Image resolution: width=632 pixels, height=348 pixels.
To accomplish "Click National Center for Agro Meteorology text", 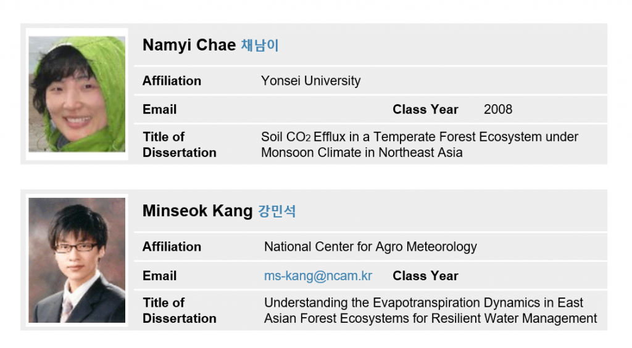I will pos(370,246).
